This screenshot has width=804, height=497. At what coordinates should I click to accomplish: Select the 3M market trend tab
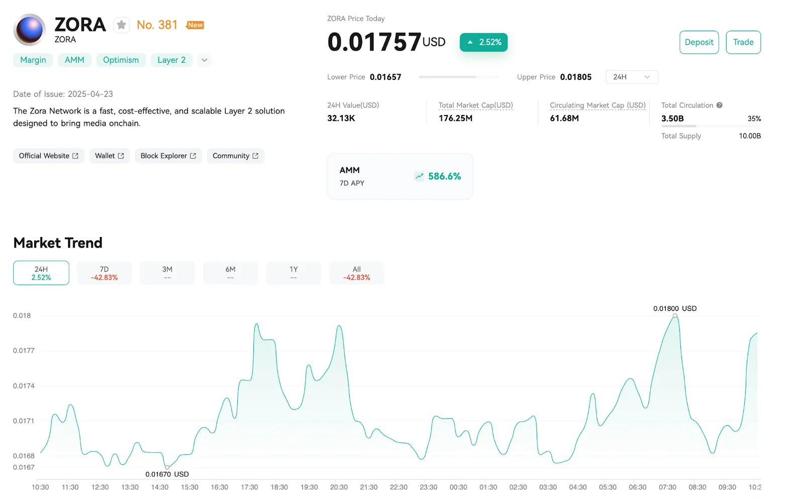tap(167, 273)
